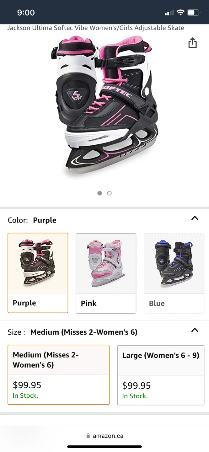Collapse the Size section chevron

click(195, 330)
